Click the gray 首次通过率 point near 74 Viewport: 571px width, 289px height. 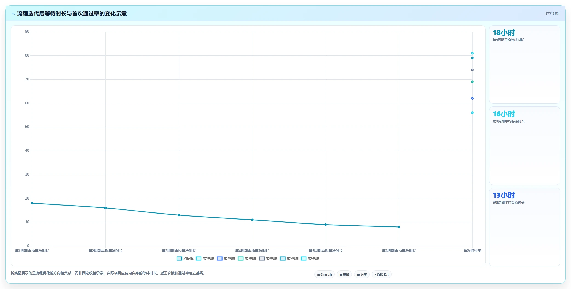(x=472, y=70)
